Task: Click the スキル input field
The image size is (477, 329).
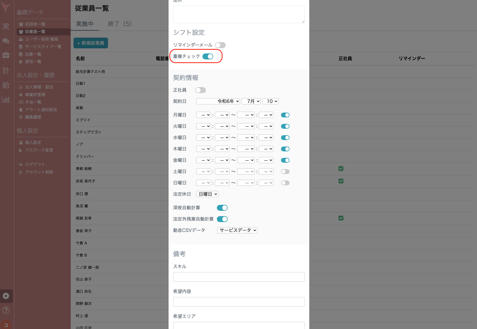Action: 239,277
